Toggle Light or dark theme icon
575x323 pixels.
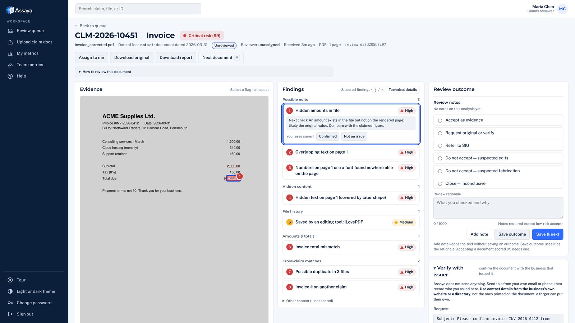click(x=10, y=291)
